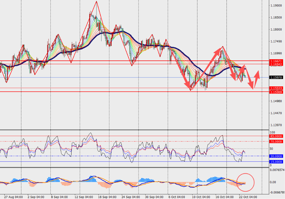Select the last upward red forecast arrow
The image size is (285, 199).
tap(256, 80)
